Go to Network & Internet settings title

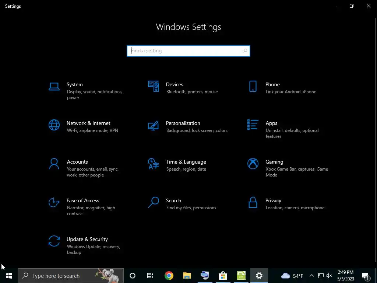[88, 123]
